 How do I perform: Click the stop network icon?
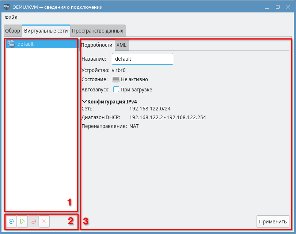[x=33, y=221]
